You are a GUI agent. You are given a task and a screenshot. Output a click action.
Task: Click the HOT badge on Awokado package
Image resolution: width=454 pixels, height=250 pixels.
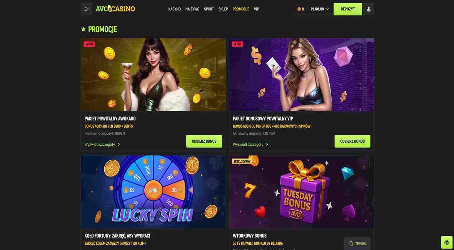89,44
